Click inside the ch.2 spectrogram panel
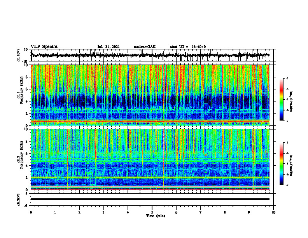This screenshot has height=238, width=308. [150, 159]
